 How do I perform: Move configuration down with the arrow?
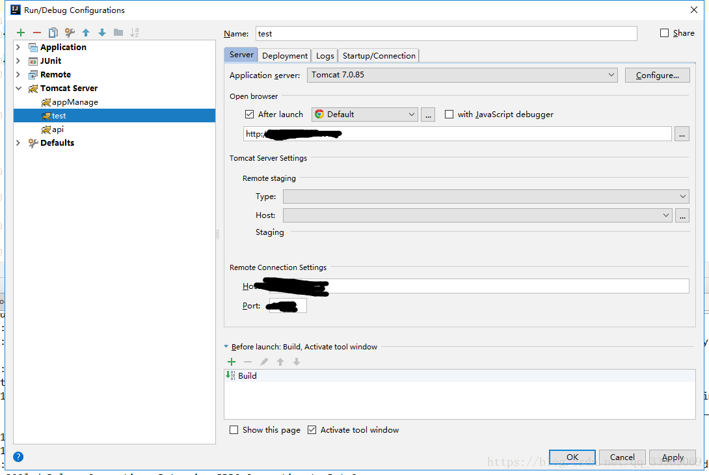coord(102,33)
